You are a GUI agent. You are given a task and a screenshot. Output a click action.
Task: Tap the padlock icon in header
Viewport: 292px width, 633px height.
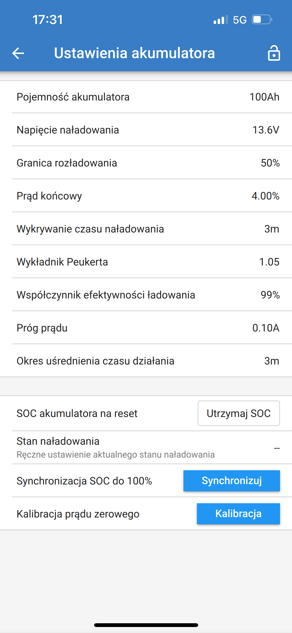tap(274, 53)
